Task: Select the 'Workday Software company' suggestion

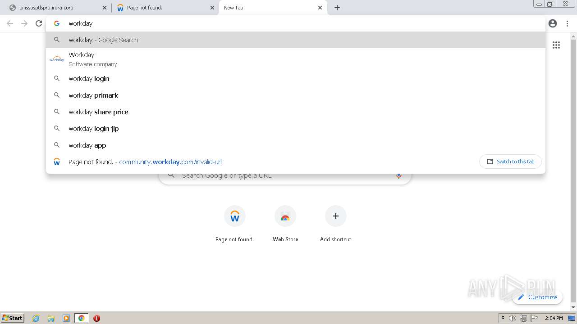Action: point(296,59)
